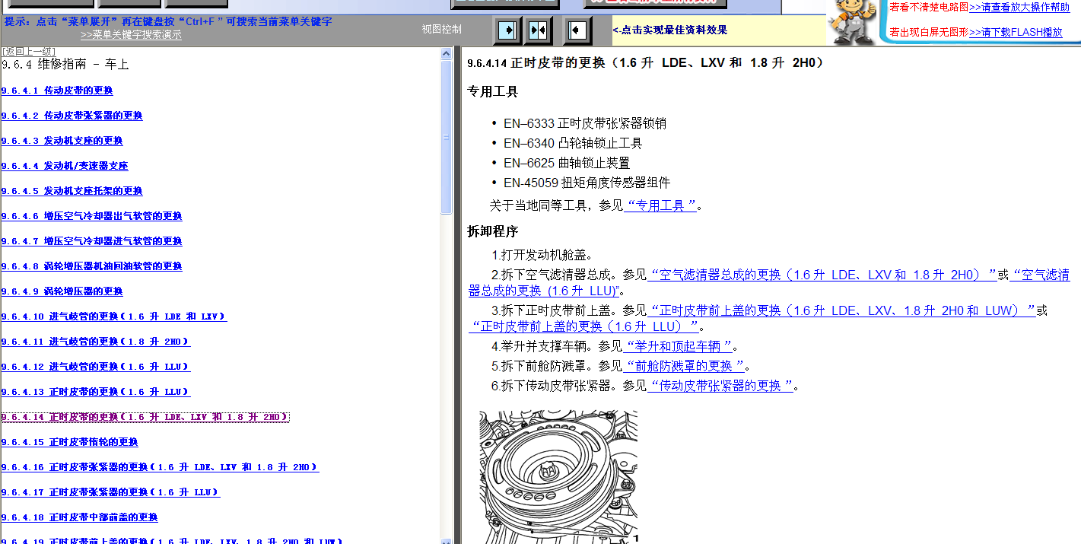Open 9.6.4.10 进气歧管的更换 (LDE 和 LXV)

(113, 317)
